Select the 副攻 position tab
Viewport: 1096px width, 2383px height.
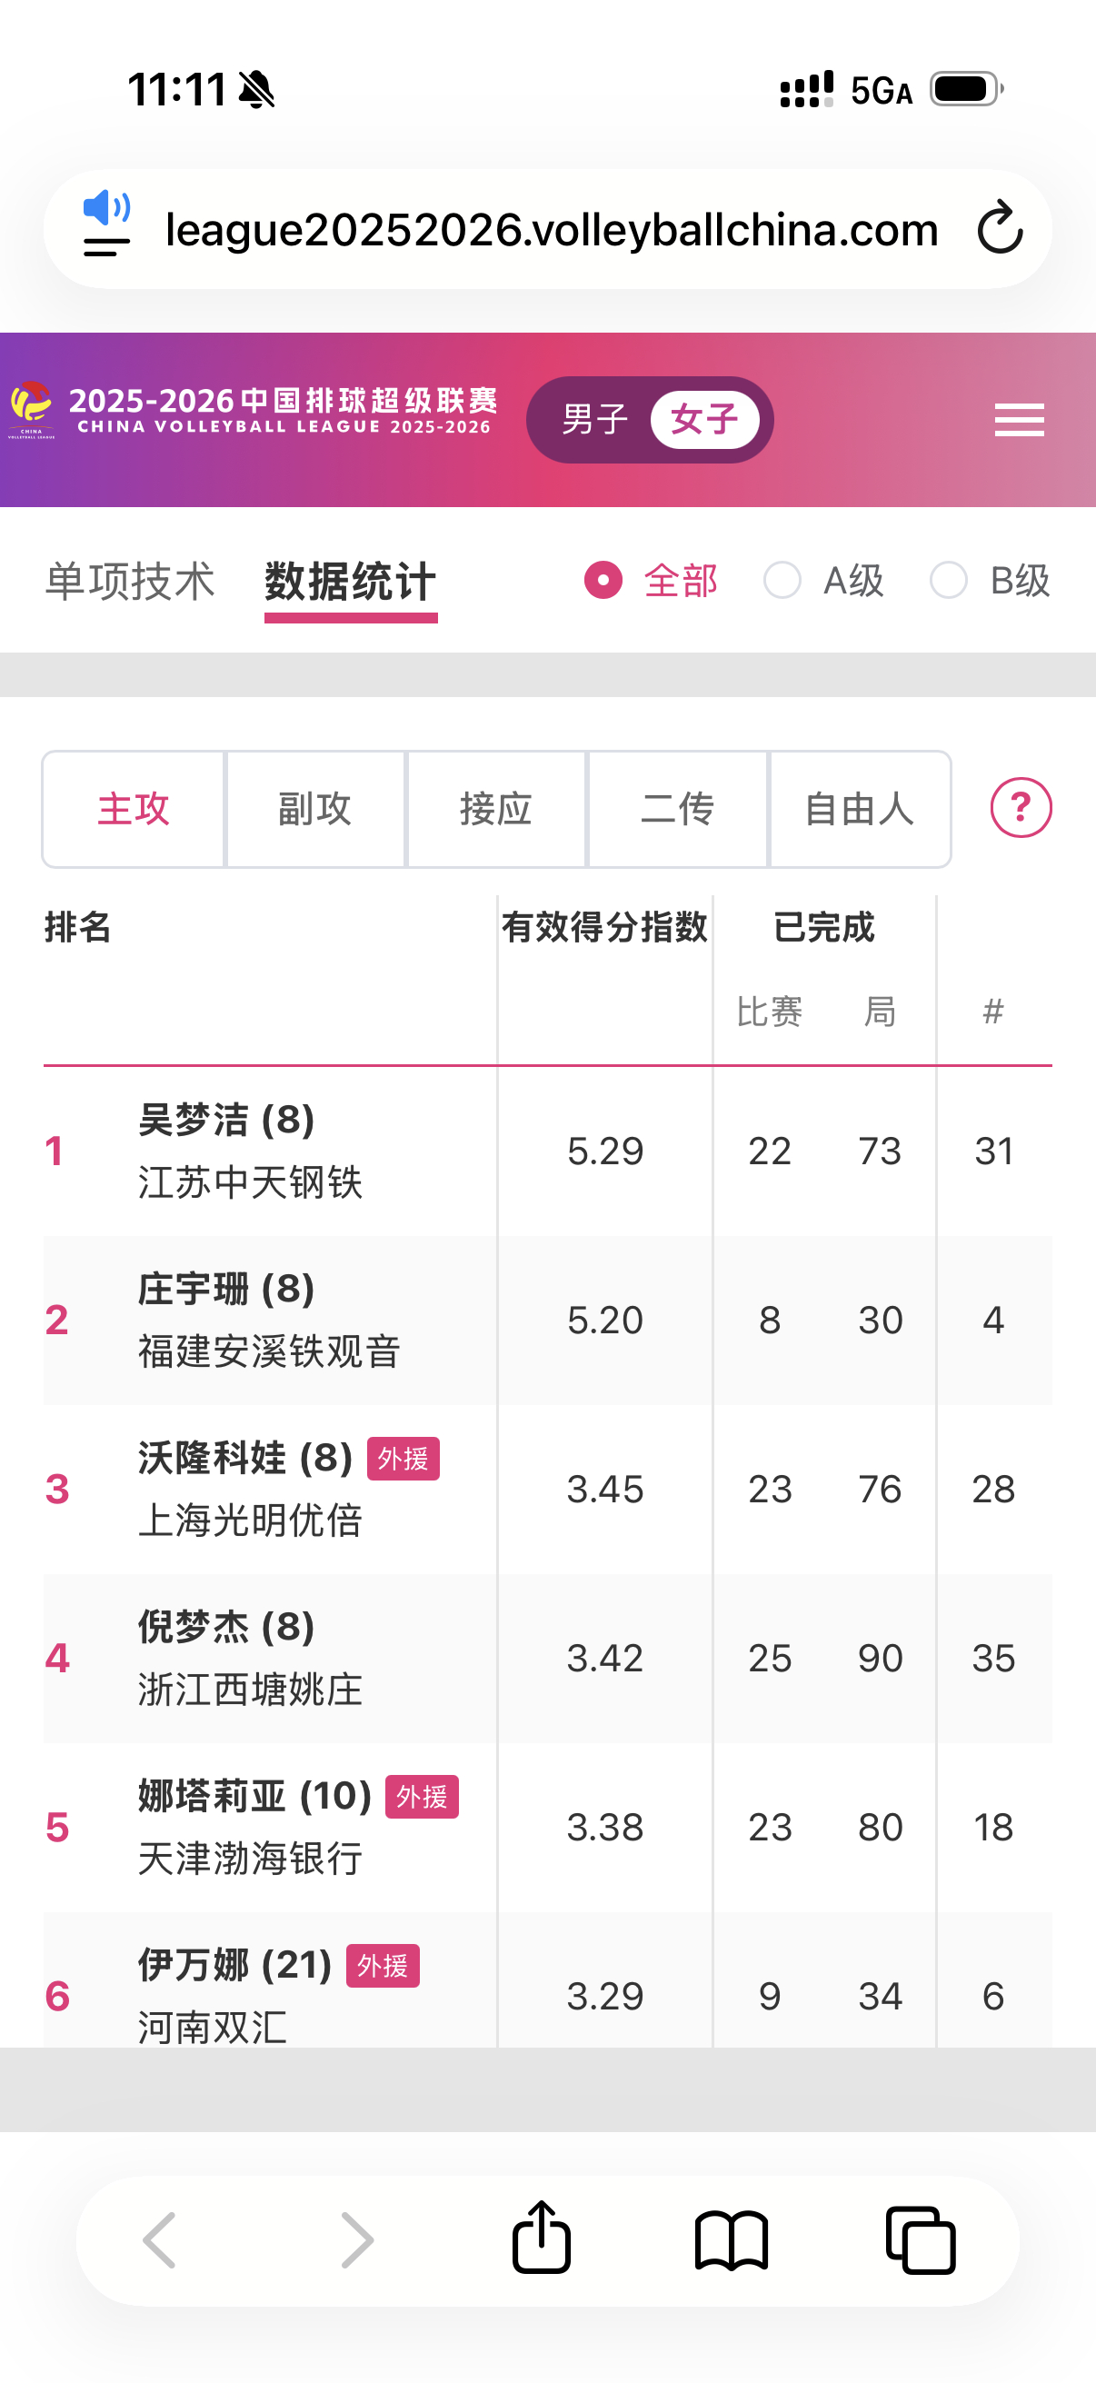[x=314, y=808]
